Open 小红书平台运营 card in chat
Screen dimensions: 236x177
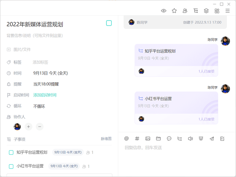click(176, 108)
